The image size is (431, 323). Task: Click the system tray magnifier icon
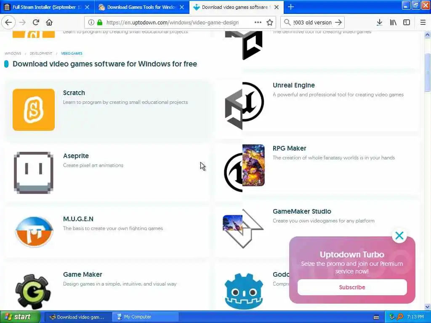point(400,317)
